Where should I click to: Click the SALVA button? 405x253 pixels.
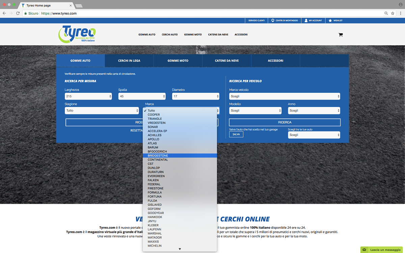coord(236,134)
